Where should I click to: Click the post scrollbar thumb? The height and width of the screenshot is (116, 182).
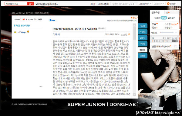pyautogui.click(x=134, y=33)
